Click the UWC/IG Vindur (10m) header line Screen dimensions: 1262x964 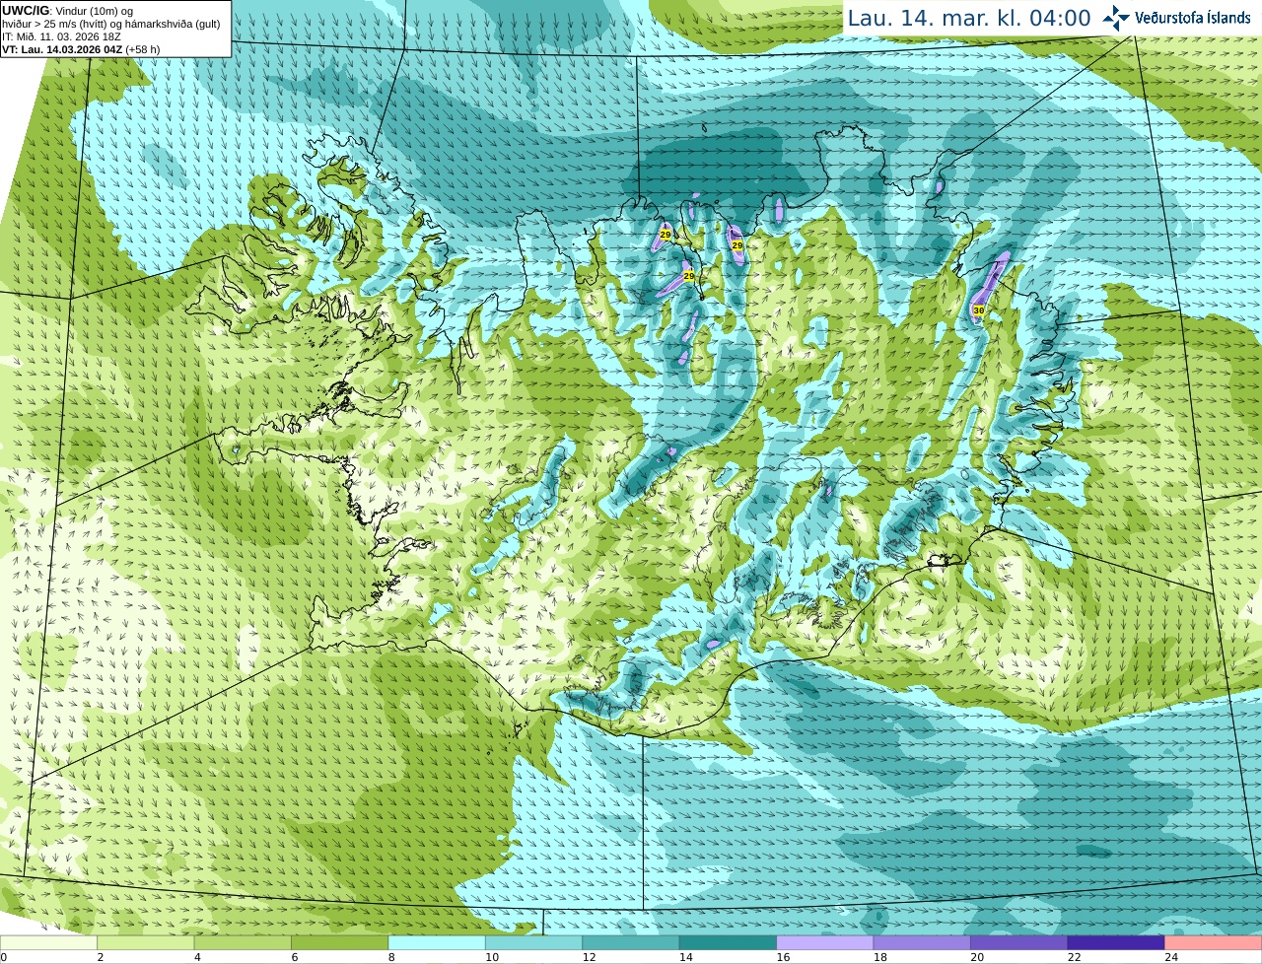click(67, 11)
